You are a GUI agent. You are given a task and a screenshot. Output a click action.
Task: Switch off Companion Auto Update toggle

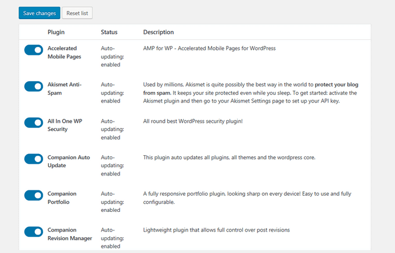(x=34, y=159)
